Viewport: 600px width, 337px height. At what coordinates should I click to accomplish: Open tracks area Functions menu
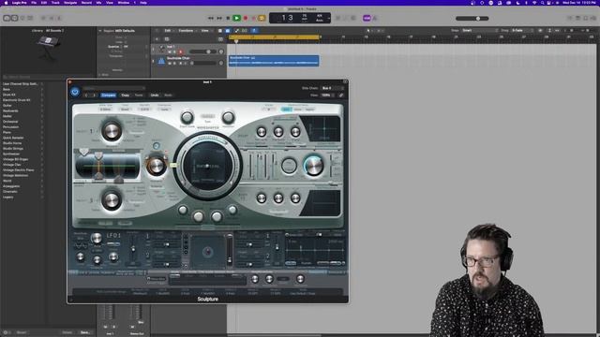pyautogui.click(x=187, y=31)
